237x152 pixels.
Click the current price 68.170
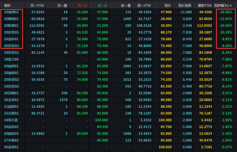[166, 32]
